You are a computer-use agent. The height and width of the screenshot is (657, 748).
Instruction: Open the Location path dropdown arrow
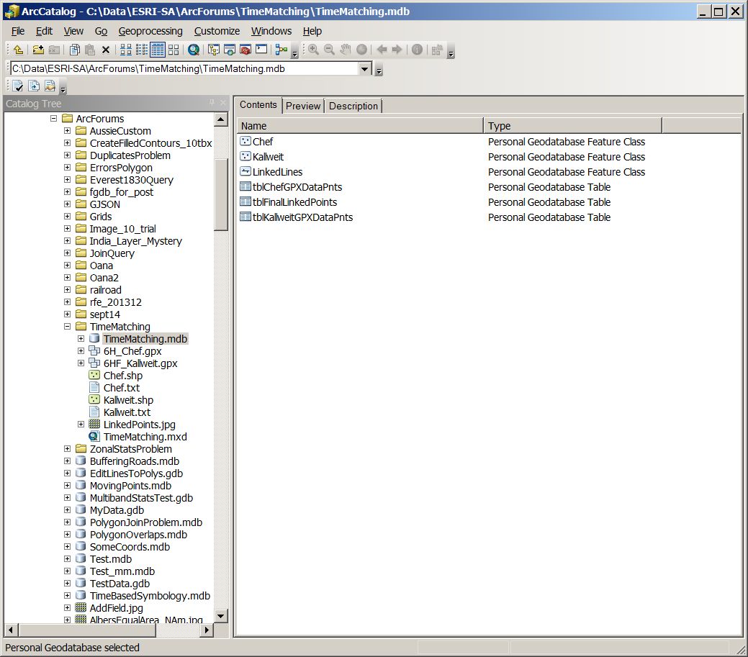(x=364, y=68)
